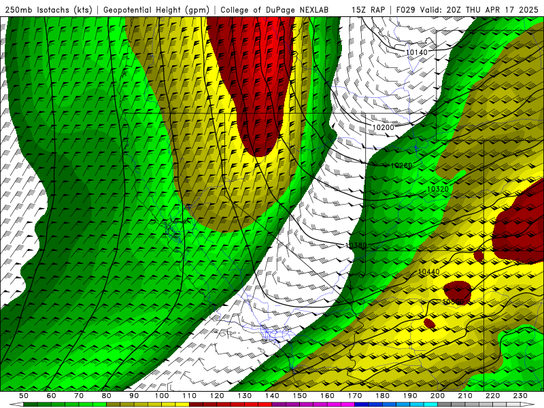
Task: Click the 10440 height contour label
Action: [429, 271]
